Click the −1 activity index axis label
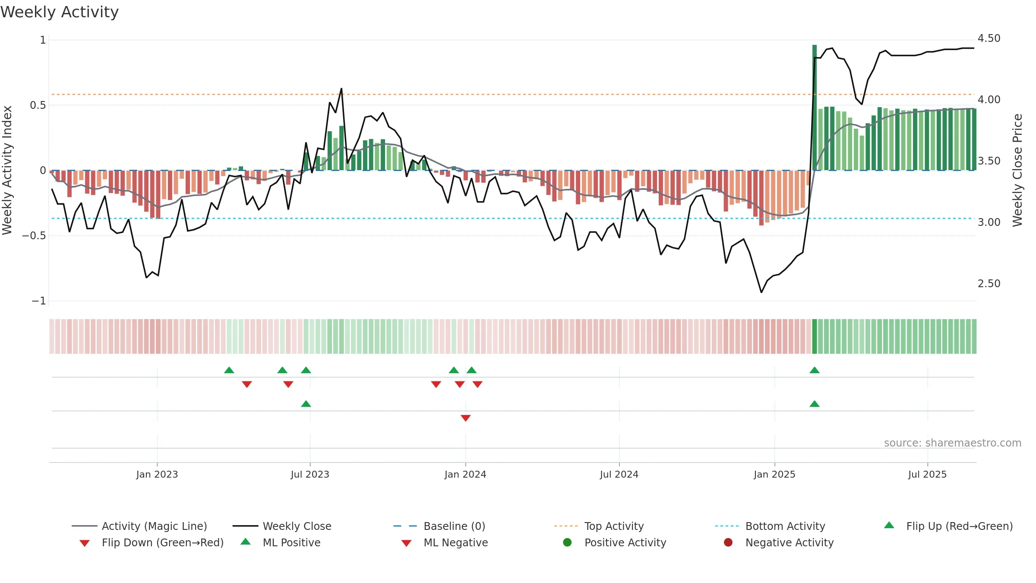 [x=39, y=301]
